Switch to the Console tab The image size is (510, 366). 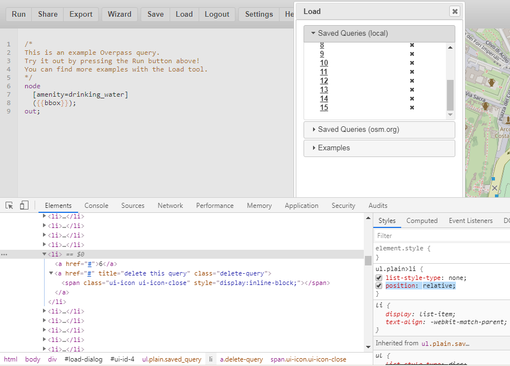[x=96, y=205]
